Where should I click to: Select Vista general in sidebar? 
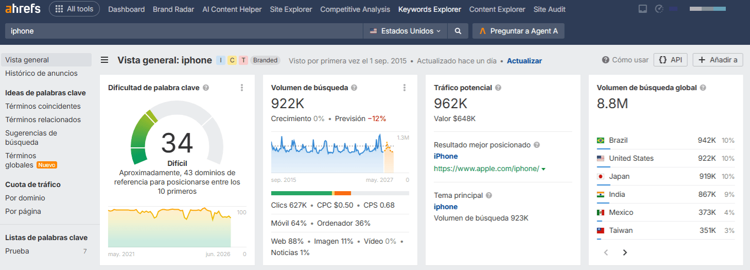tap(46, 60)
